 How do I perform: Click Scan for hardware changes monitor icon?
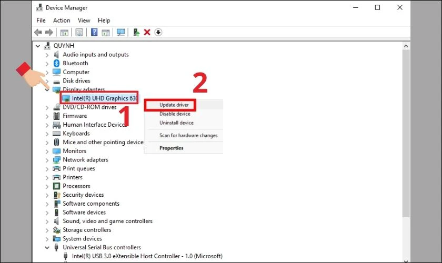(120, 33)
